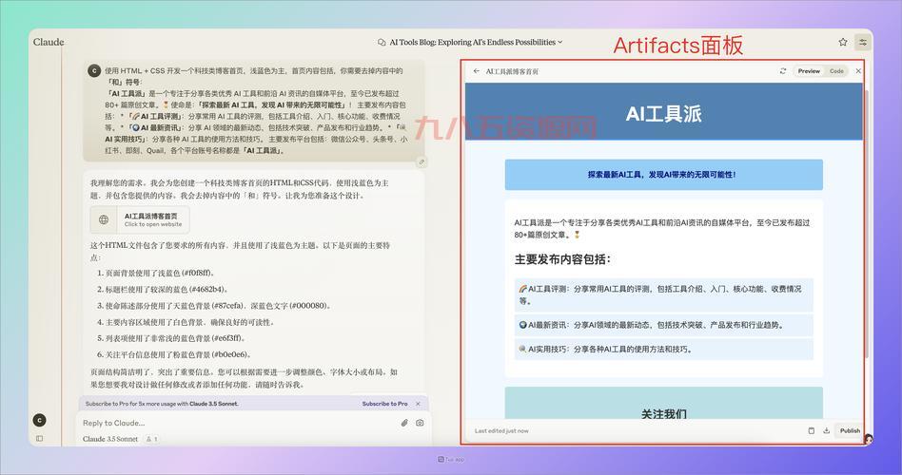This screenshot has width=902, height=475.
Task: Click the 关注我们 section heading
Action: [x=664, y=413]
